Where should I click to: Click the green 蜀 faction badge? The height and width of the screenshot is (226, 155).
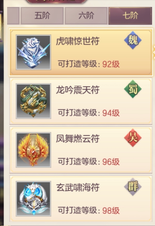(133, 89)
